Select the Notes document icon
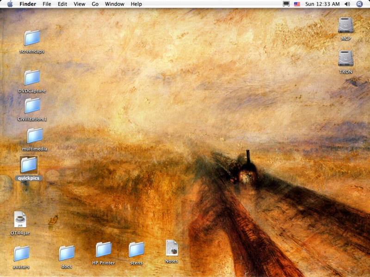This screenshot has width=370, height=277. 172,248
